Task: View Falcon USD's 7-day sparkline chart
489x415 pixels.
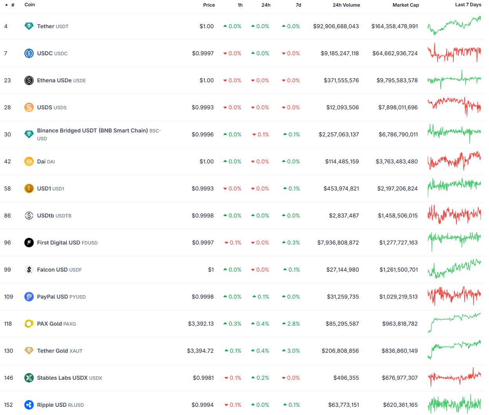Action: pyautogui.click(x=454, y=269)
